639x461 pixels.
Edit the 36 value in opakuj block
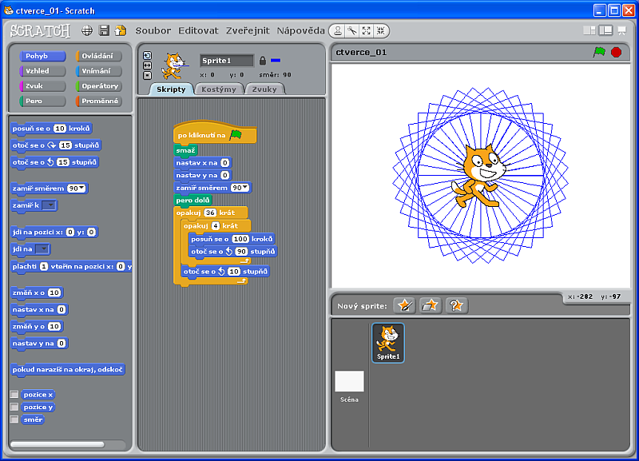(x=210, y=213)
